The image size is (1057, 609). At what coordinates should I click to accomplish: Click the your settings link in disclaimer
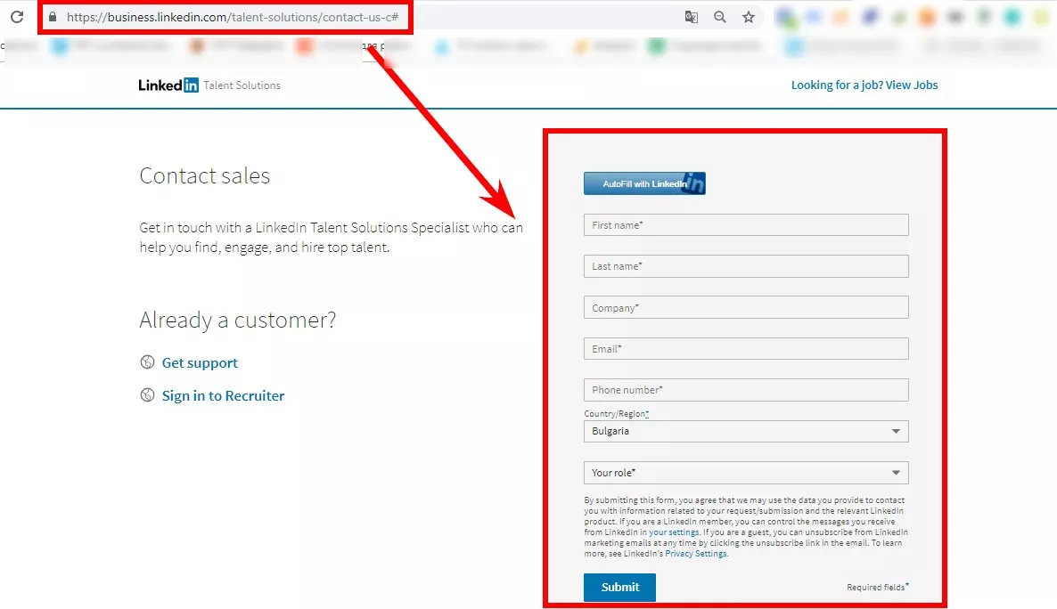coord(674,532)
